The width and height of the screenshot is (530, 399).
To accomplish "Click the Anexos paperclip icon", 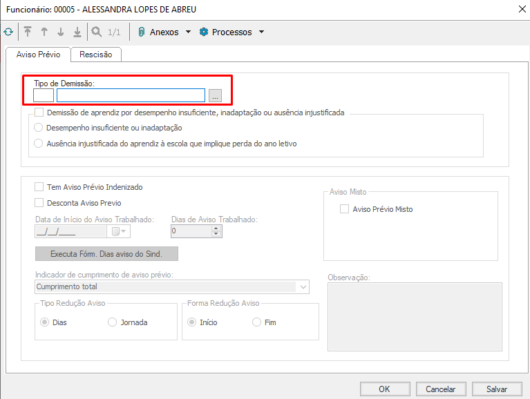I will pos(141,32).
